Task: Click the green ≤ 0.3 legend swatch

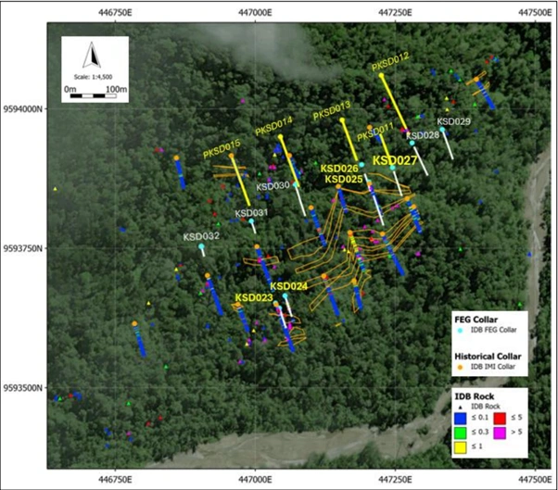Action: 462,433
